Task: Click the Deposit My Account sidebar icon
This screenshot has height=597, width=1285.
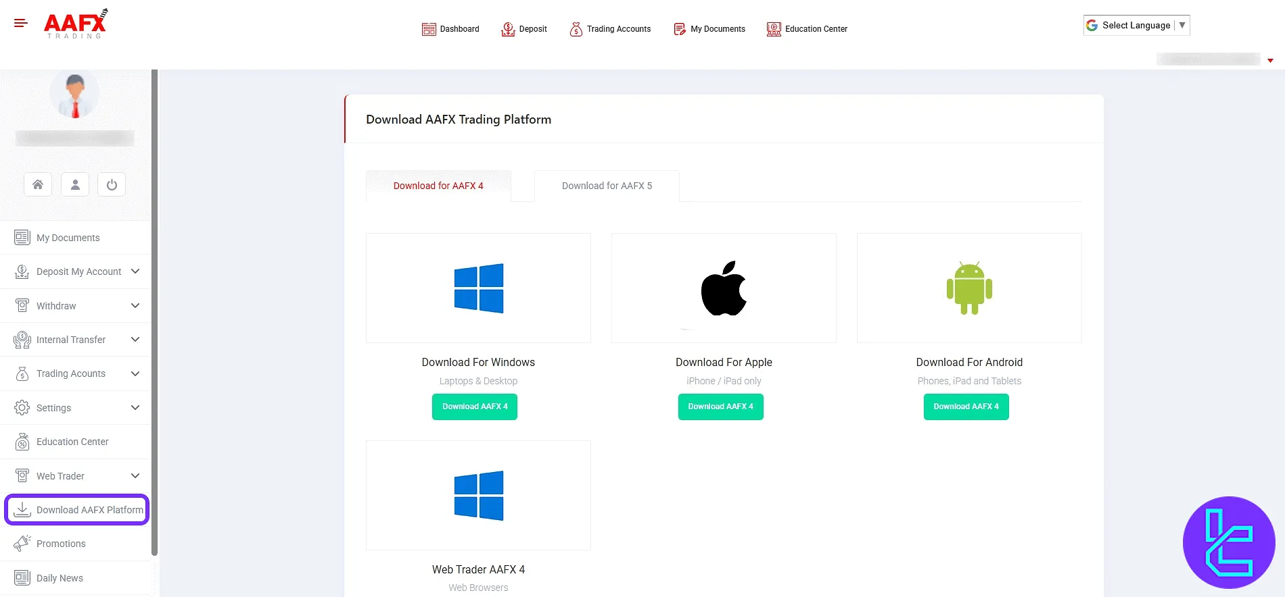Action: [x=22, y=271]
